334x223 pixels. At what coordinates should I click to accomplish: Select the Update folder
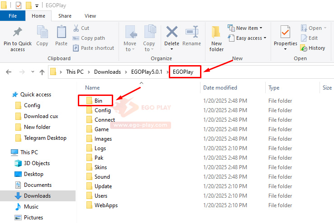[x=99, y=186]
